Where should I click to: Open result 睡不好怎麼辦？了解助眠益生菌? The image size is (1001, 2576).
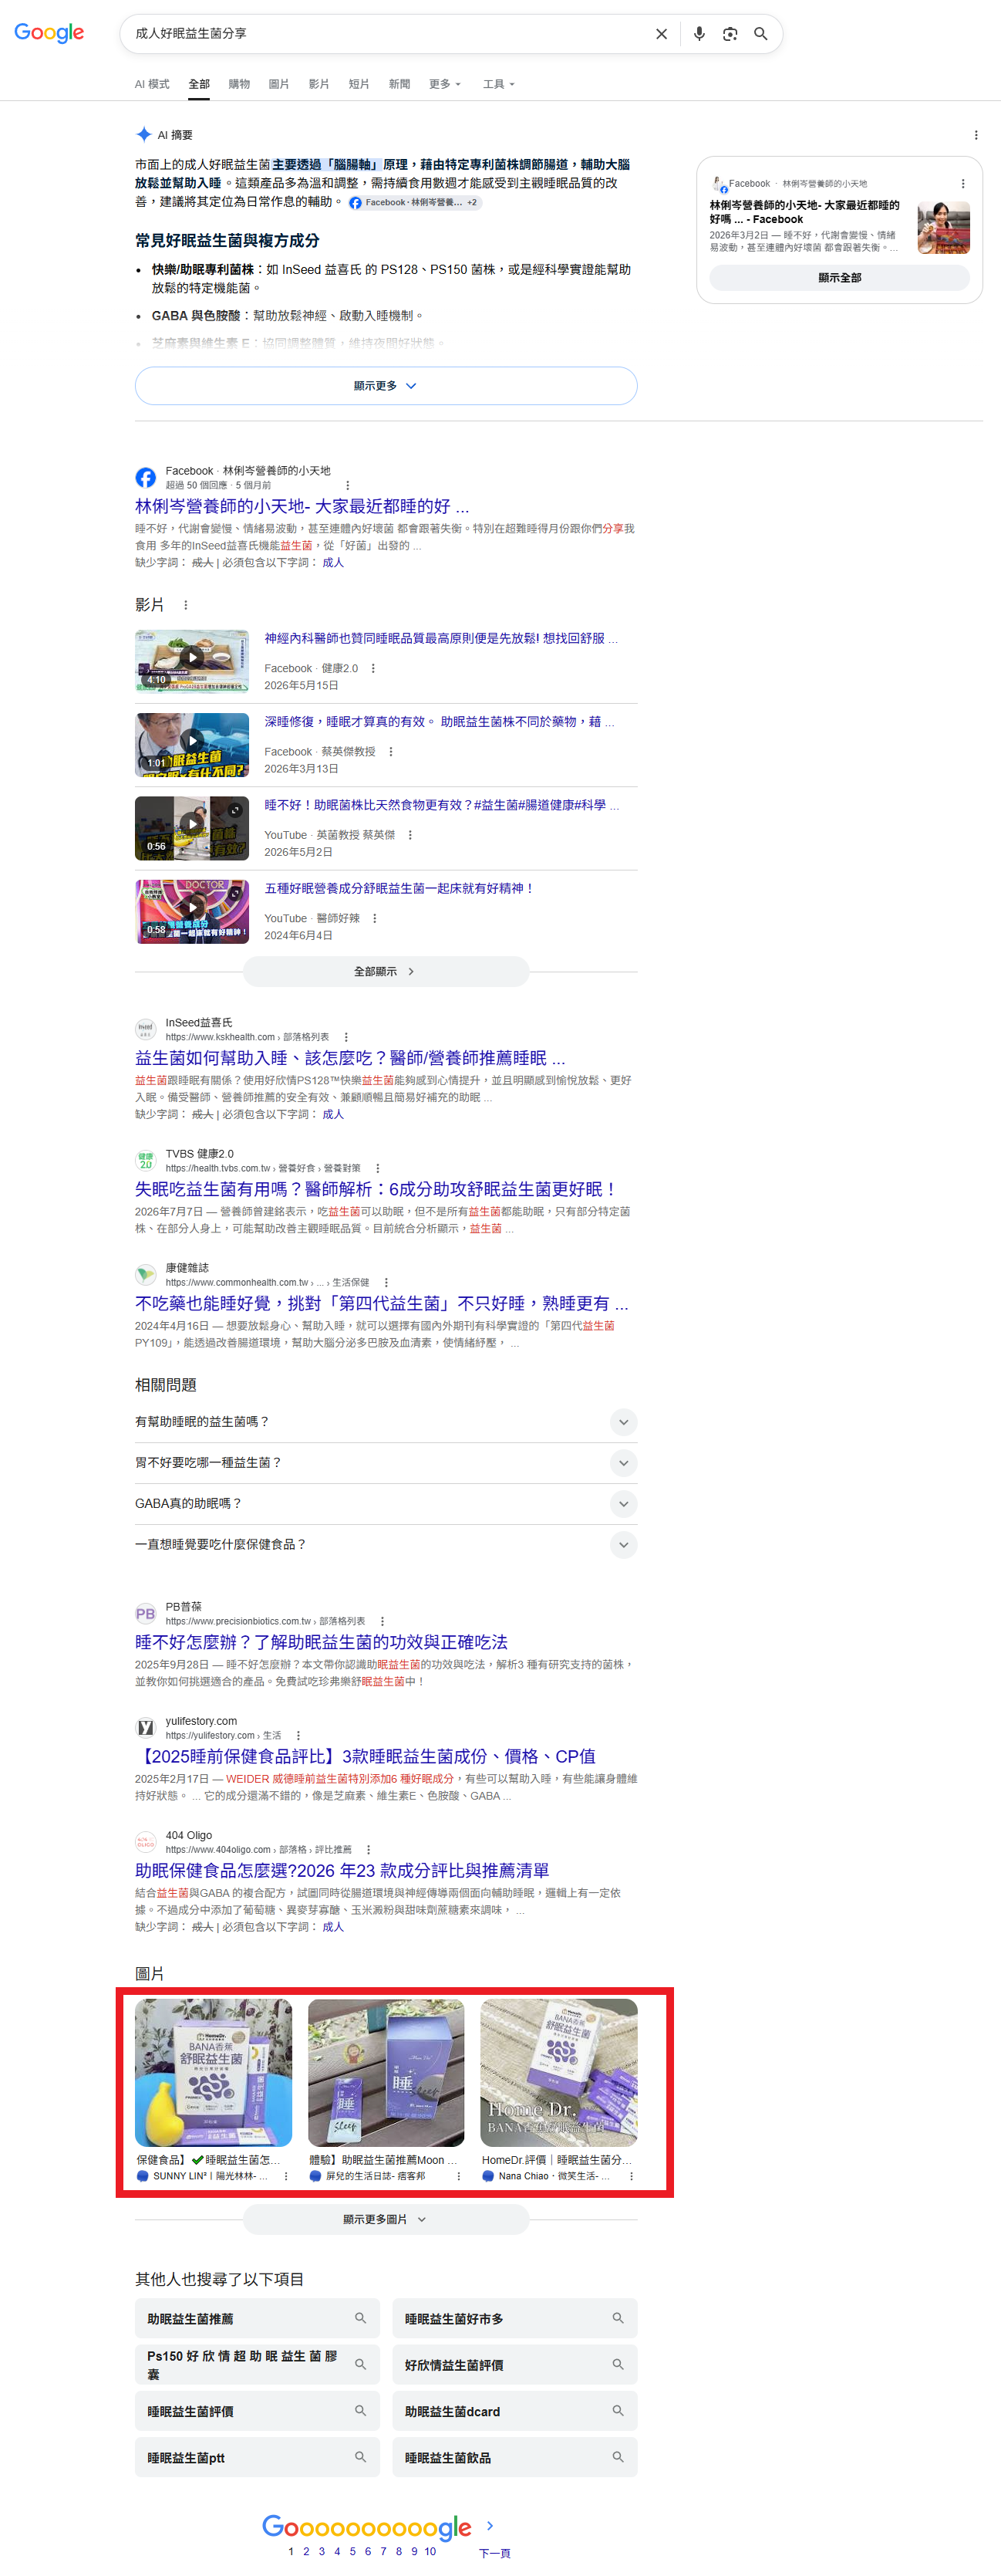click(x=321, y=1642)
